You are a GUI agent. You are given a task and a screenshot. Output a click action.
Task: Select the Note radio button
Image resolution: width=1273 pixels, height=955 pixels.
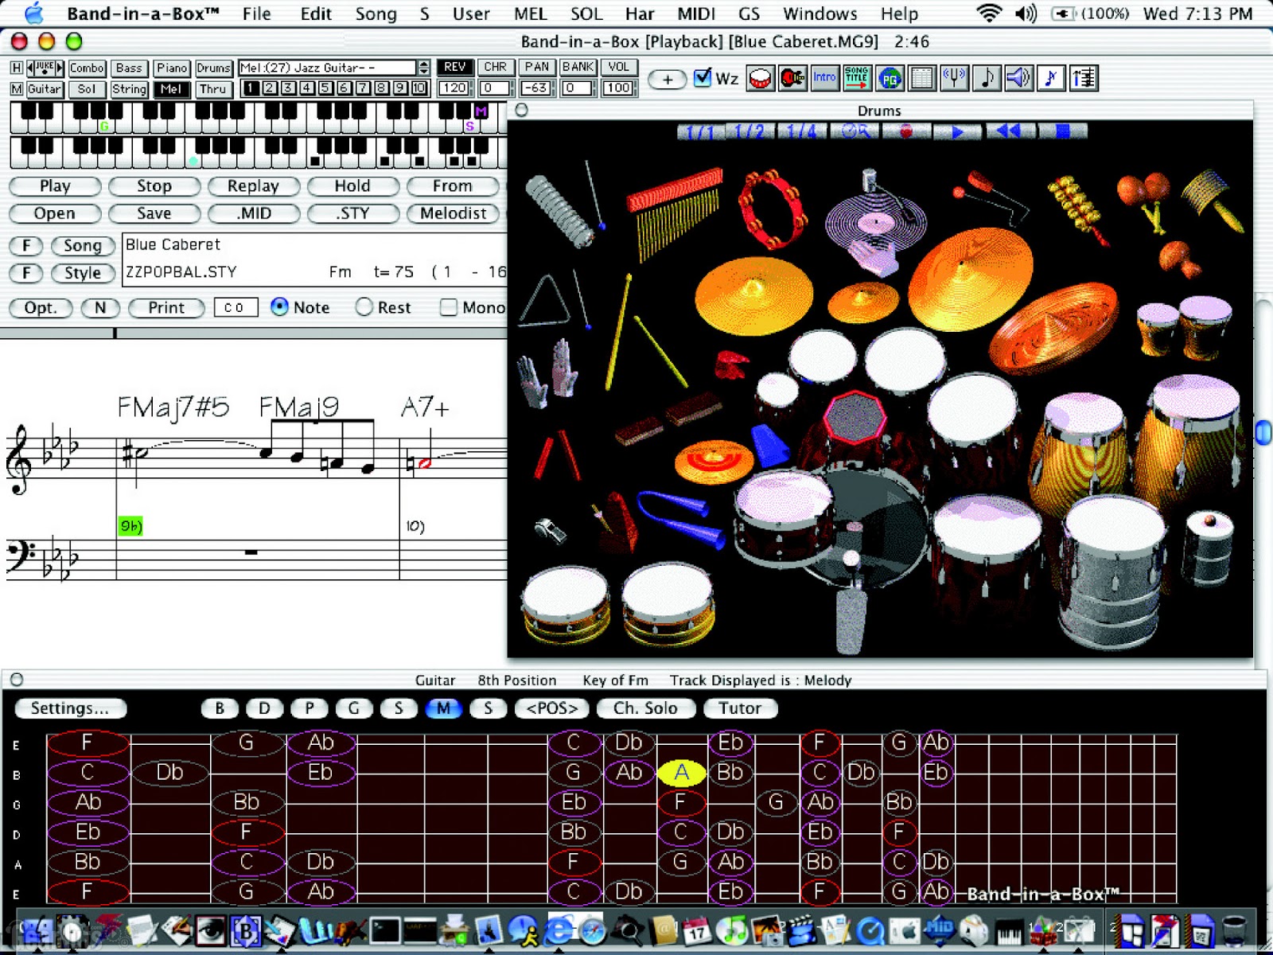pos(279,306)
